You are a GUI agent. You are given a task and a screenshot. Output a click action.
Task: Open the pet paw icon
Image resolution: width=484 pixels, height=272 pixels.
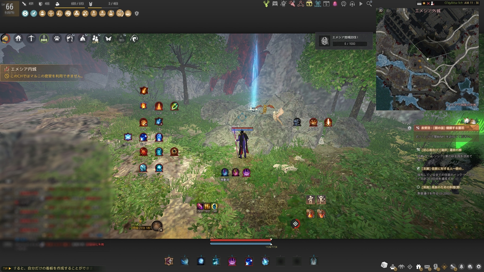tap(57, 38)
